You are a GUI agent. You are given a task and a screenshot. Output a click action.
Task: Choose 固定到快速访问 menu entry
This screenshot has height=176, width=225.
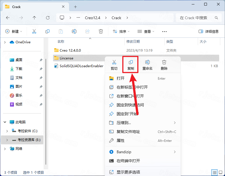(143, 105)
